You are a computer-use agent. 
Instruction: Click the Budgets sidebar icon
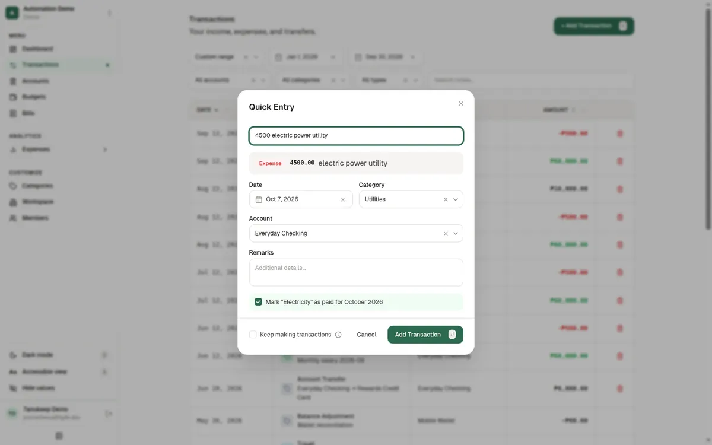(13, 97)
